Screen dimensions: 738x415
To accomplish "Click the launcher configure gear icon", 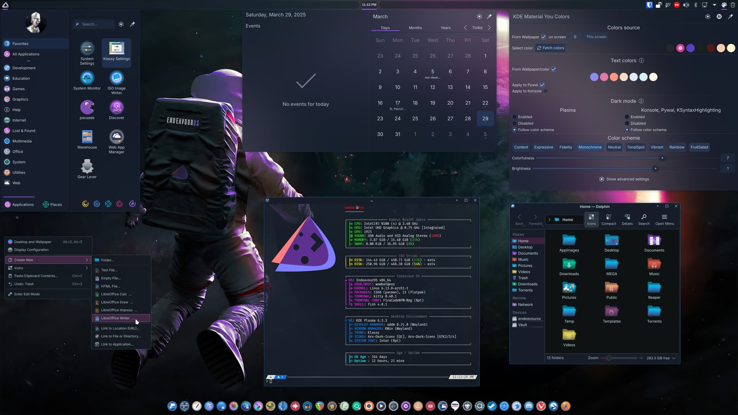I will 121,24.
